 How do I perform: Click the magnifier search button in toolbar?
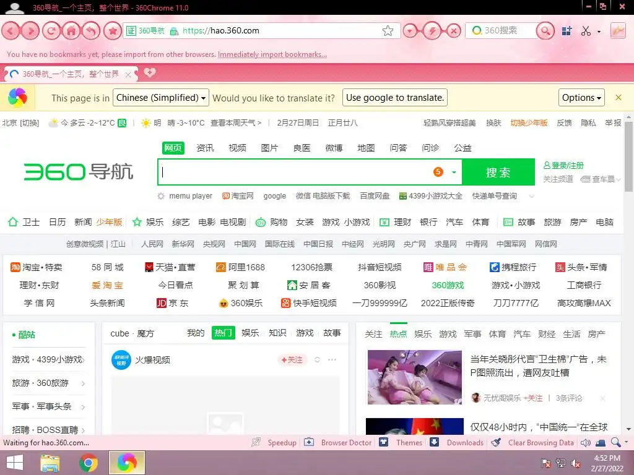tap(545, 31)
